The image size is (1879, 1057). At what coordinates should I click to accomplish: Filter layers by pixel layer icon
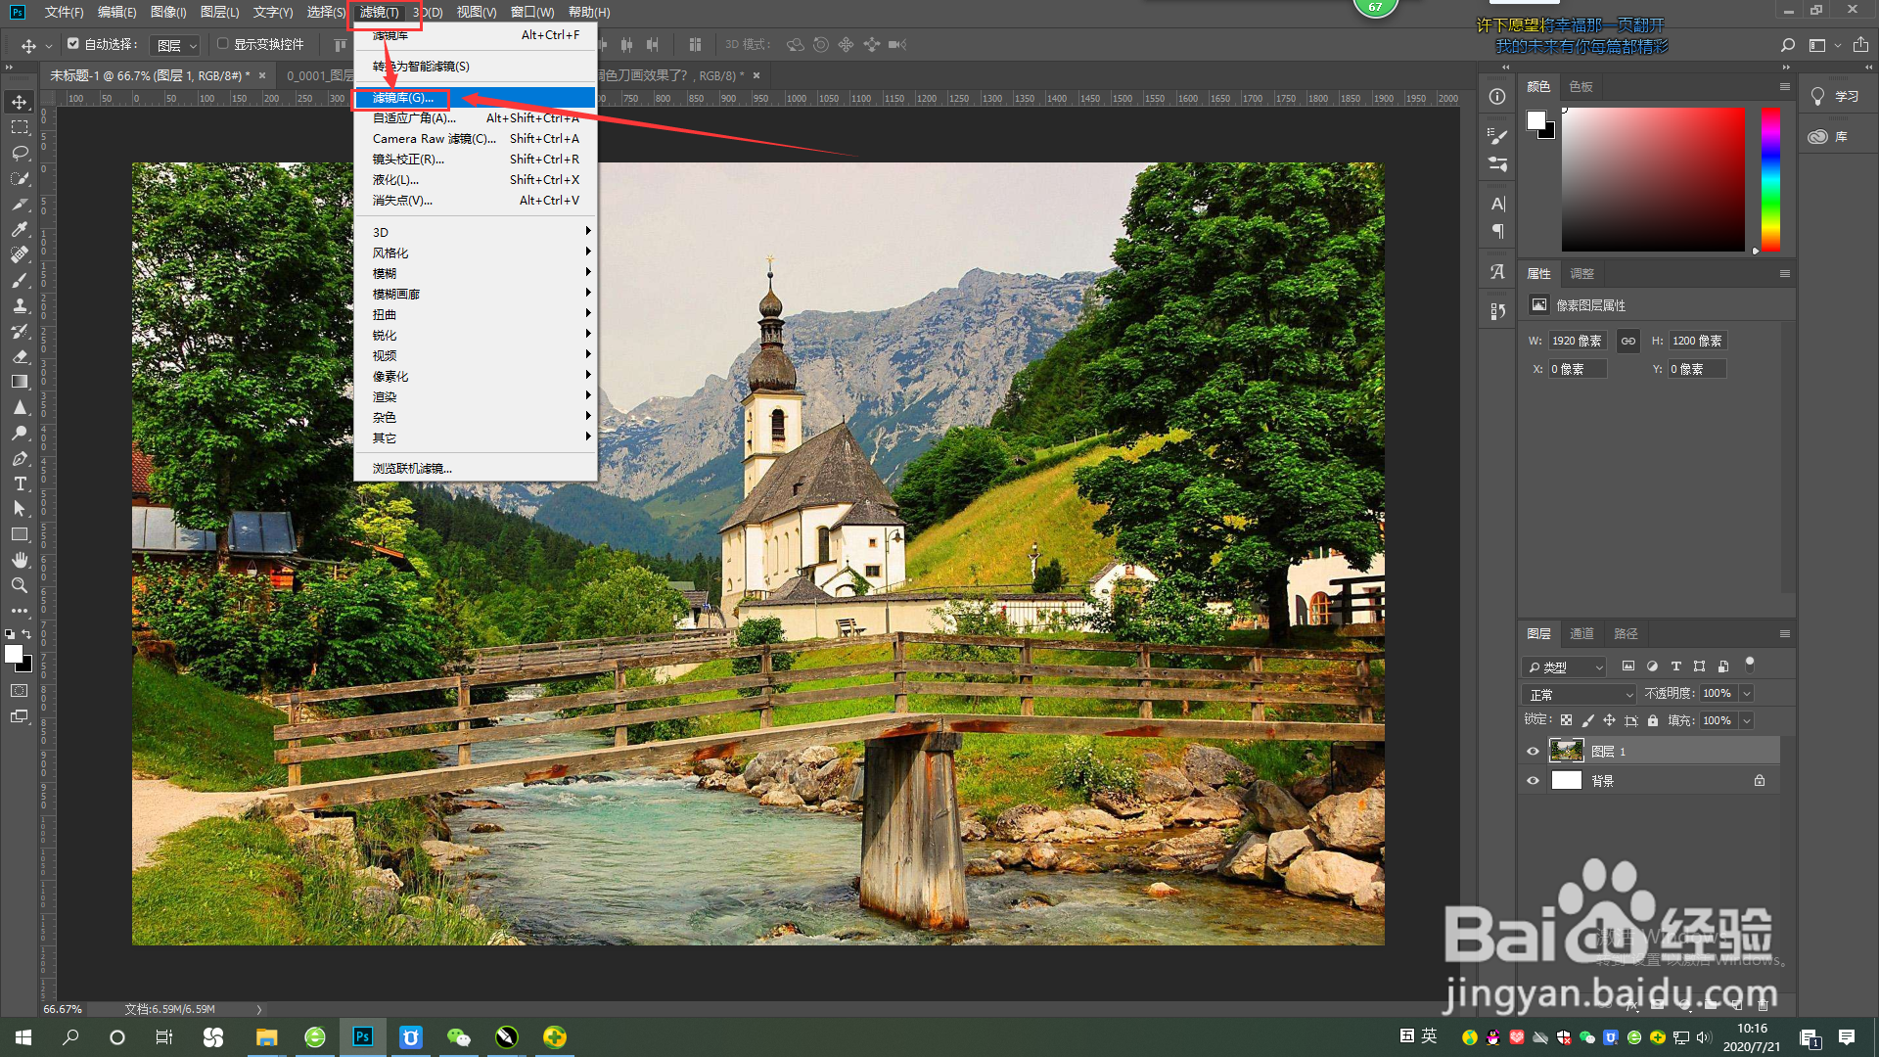[1628, 666]
